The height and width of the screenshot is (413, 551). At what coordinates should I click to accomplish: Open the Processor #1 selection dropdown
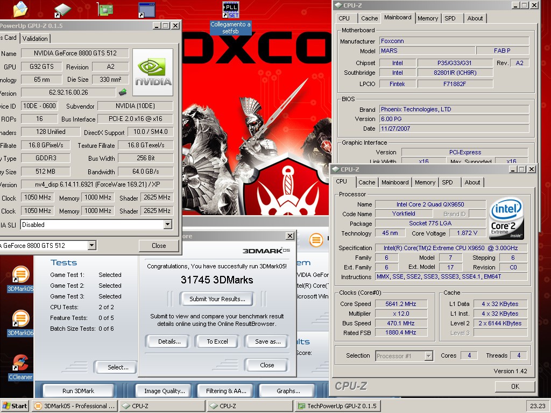tap(404, 356)
